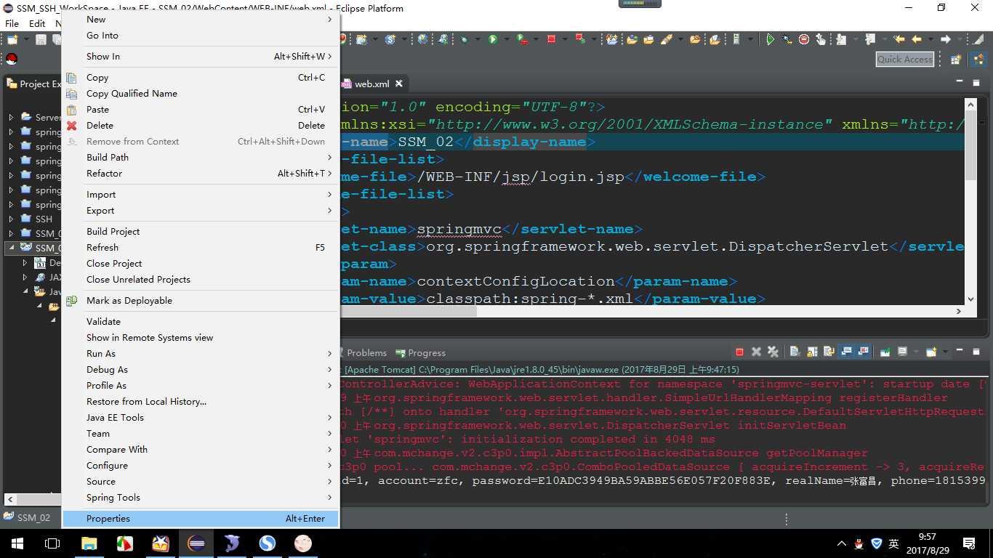The height and width of the screenshot is (558, 993).
Task: Show hidden system tray icons chevron
Action: 842,543
